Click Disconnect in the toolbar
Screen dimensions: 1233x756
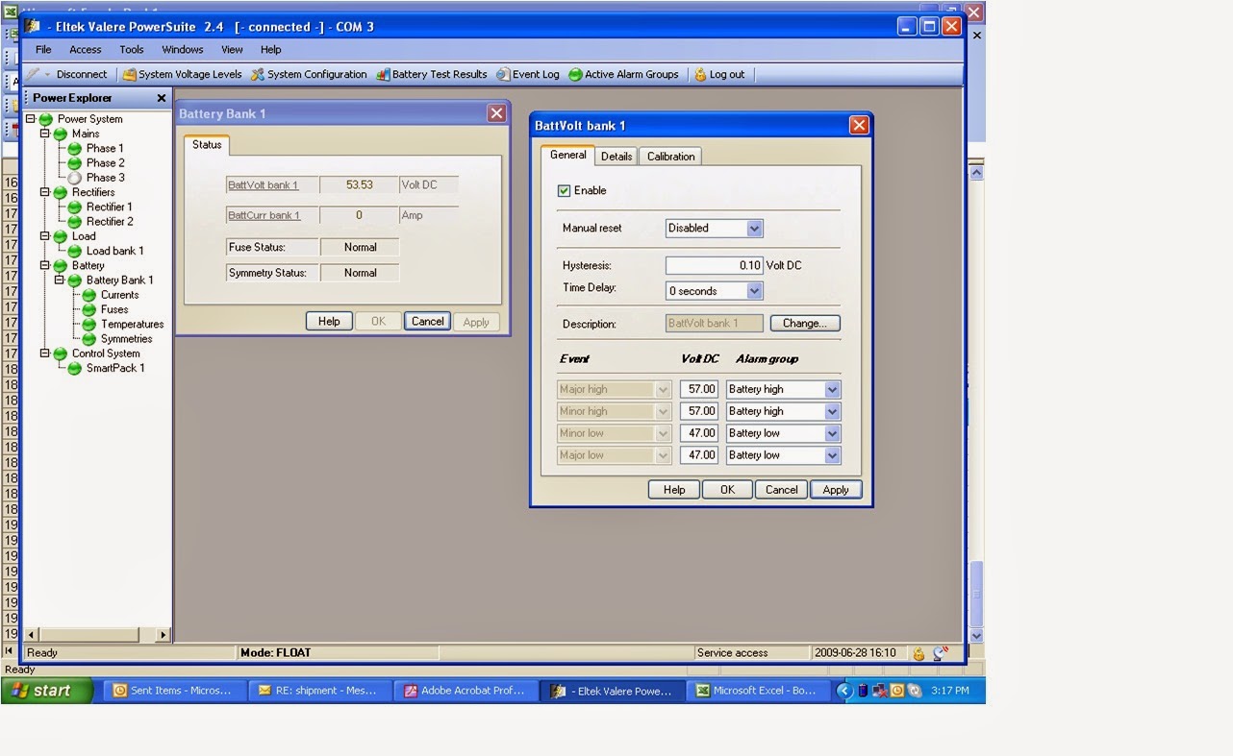click(x=82, y=75)
